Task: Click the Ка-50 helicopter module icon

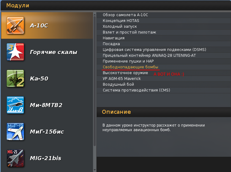Action: click(15, 79)
